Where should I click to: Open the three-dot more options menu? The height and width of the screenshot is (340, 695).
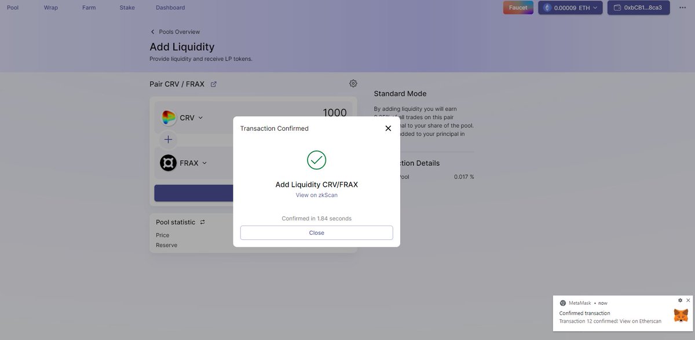tap(682, 8)
